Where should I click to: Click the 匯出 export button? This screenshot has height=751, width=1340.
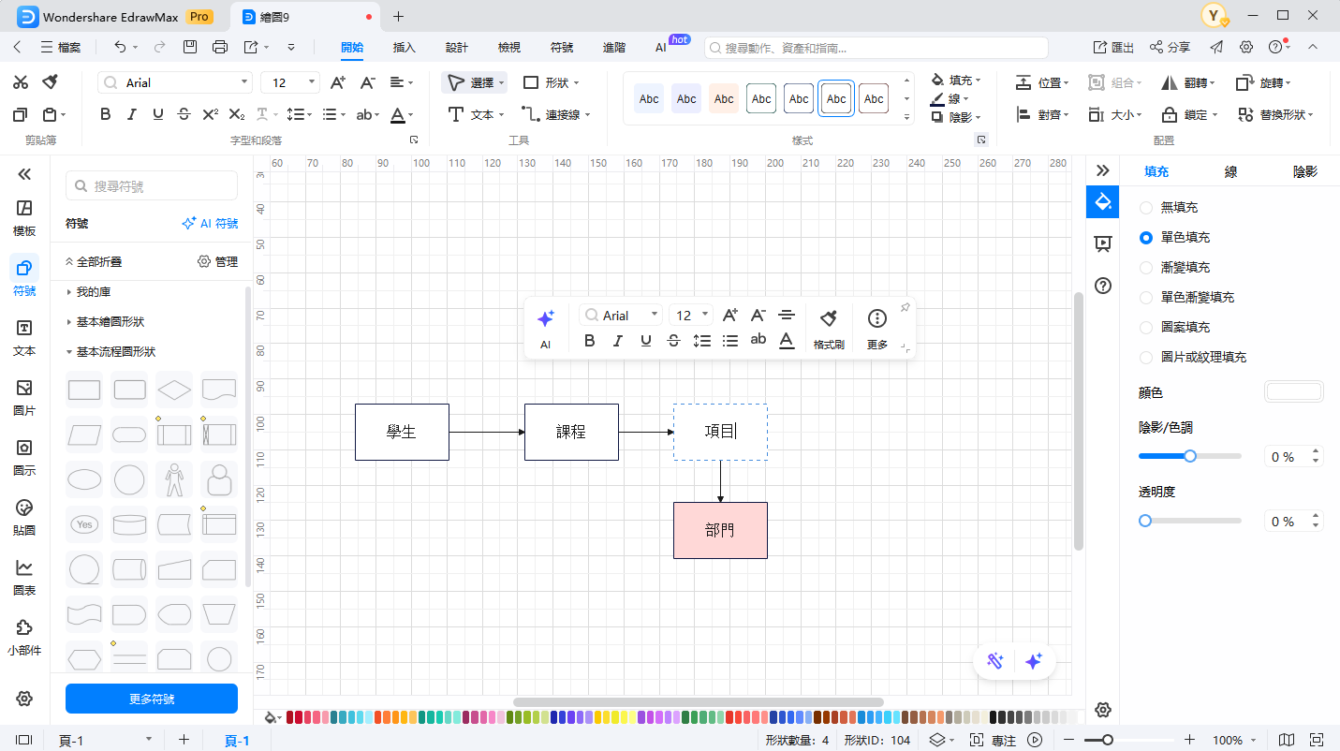[1114, 47]
